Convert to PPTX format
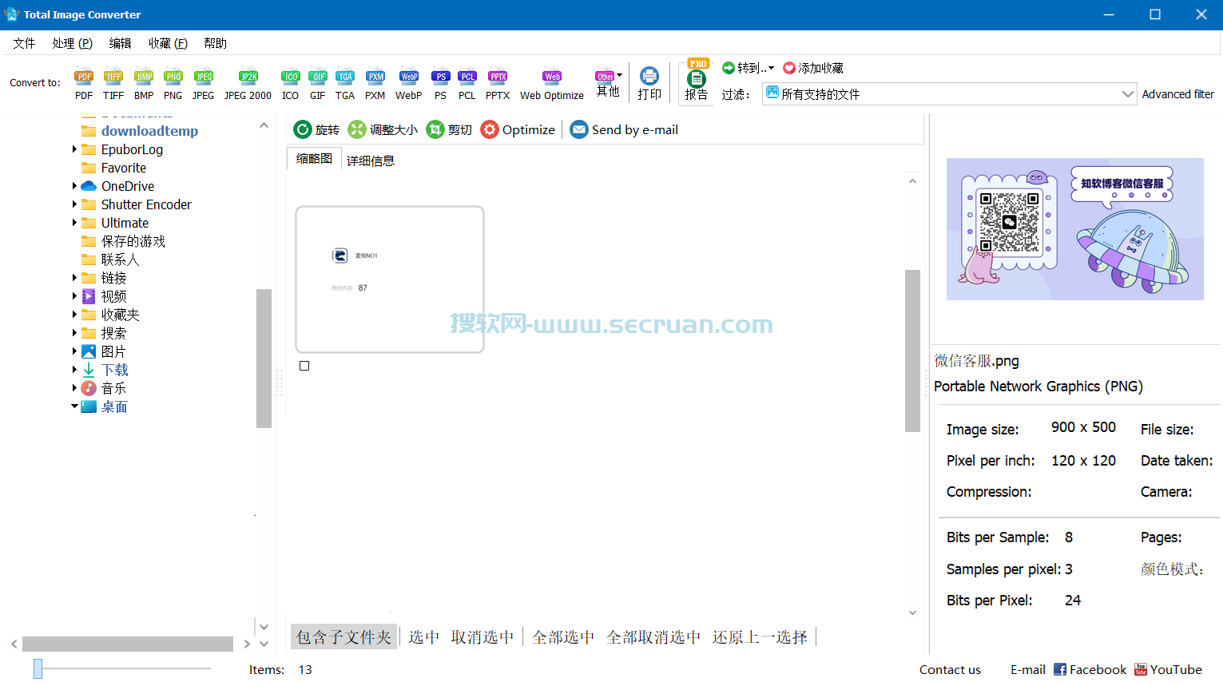Image resolution: width=1223 pixels, height=686 pixels. point(498,84)
